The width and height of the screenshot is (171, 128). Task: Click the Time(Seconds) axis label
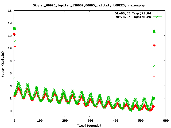89,126
